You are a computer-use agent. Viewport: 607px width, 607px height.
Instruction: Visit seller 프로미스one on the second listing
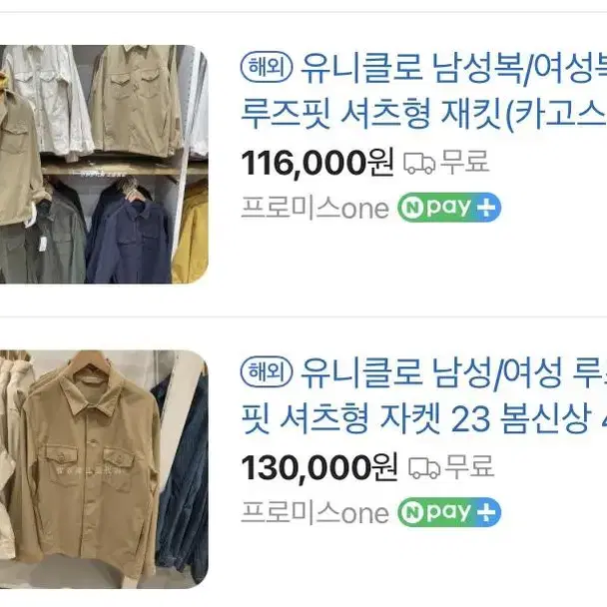pos(314,512)
